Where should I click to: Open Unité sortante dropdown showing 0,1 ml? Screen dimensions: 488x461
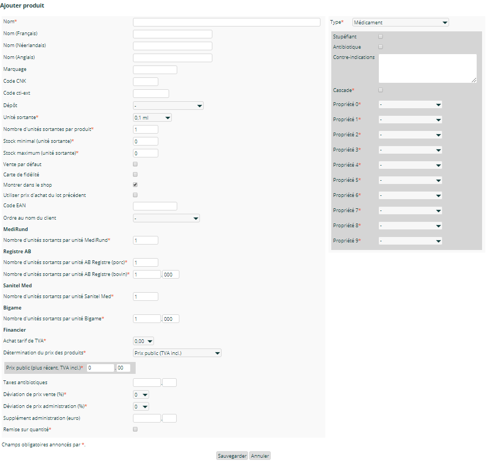point(152,117)
